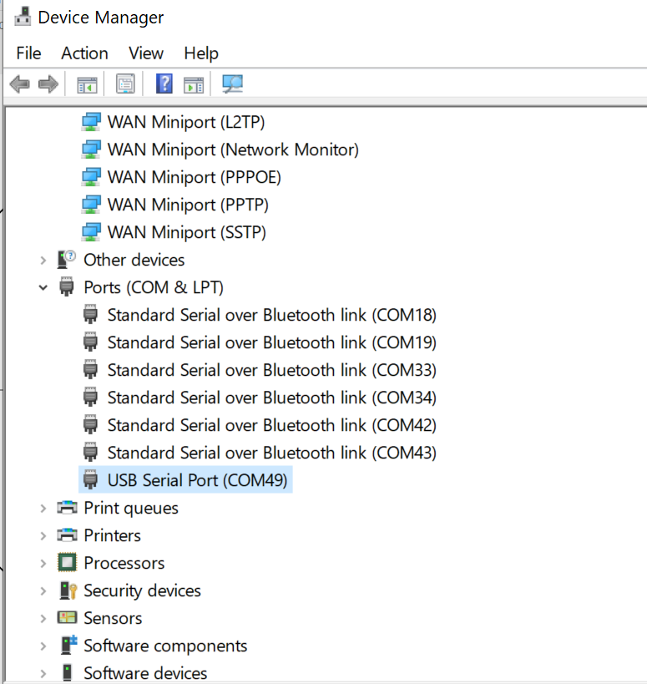Open the Action menu
The image size is (647, 684).
[84, 53]
